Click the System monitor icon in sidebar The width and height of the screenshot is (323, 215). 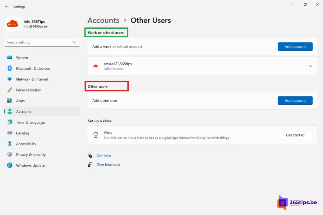[10, 58]
